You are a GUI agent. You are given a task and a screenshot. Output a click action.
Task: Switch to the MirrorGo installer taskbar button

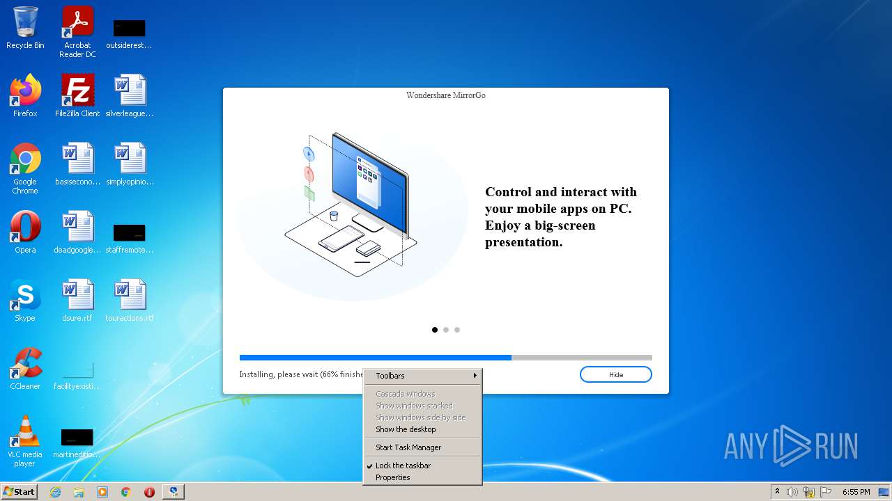[x=174, y=492]
